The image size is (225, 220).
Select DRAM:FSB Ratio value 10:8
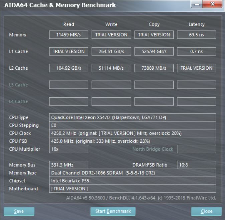(196, 165)
